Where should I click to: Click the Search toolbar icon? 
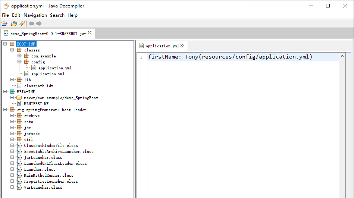pos(22,23)
